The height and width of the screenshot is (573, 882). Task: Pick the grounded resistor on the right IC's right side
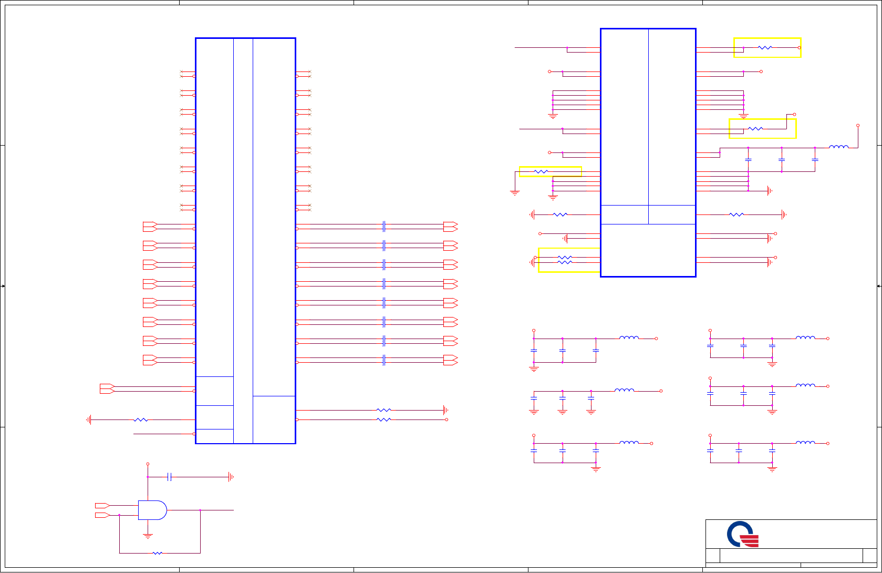[x=737, y=214]
